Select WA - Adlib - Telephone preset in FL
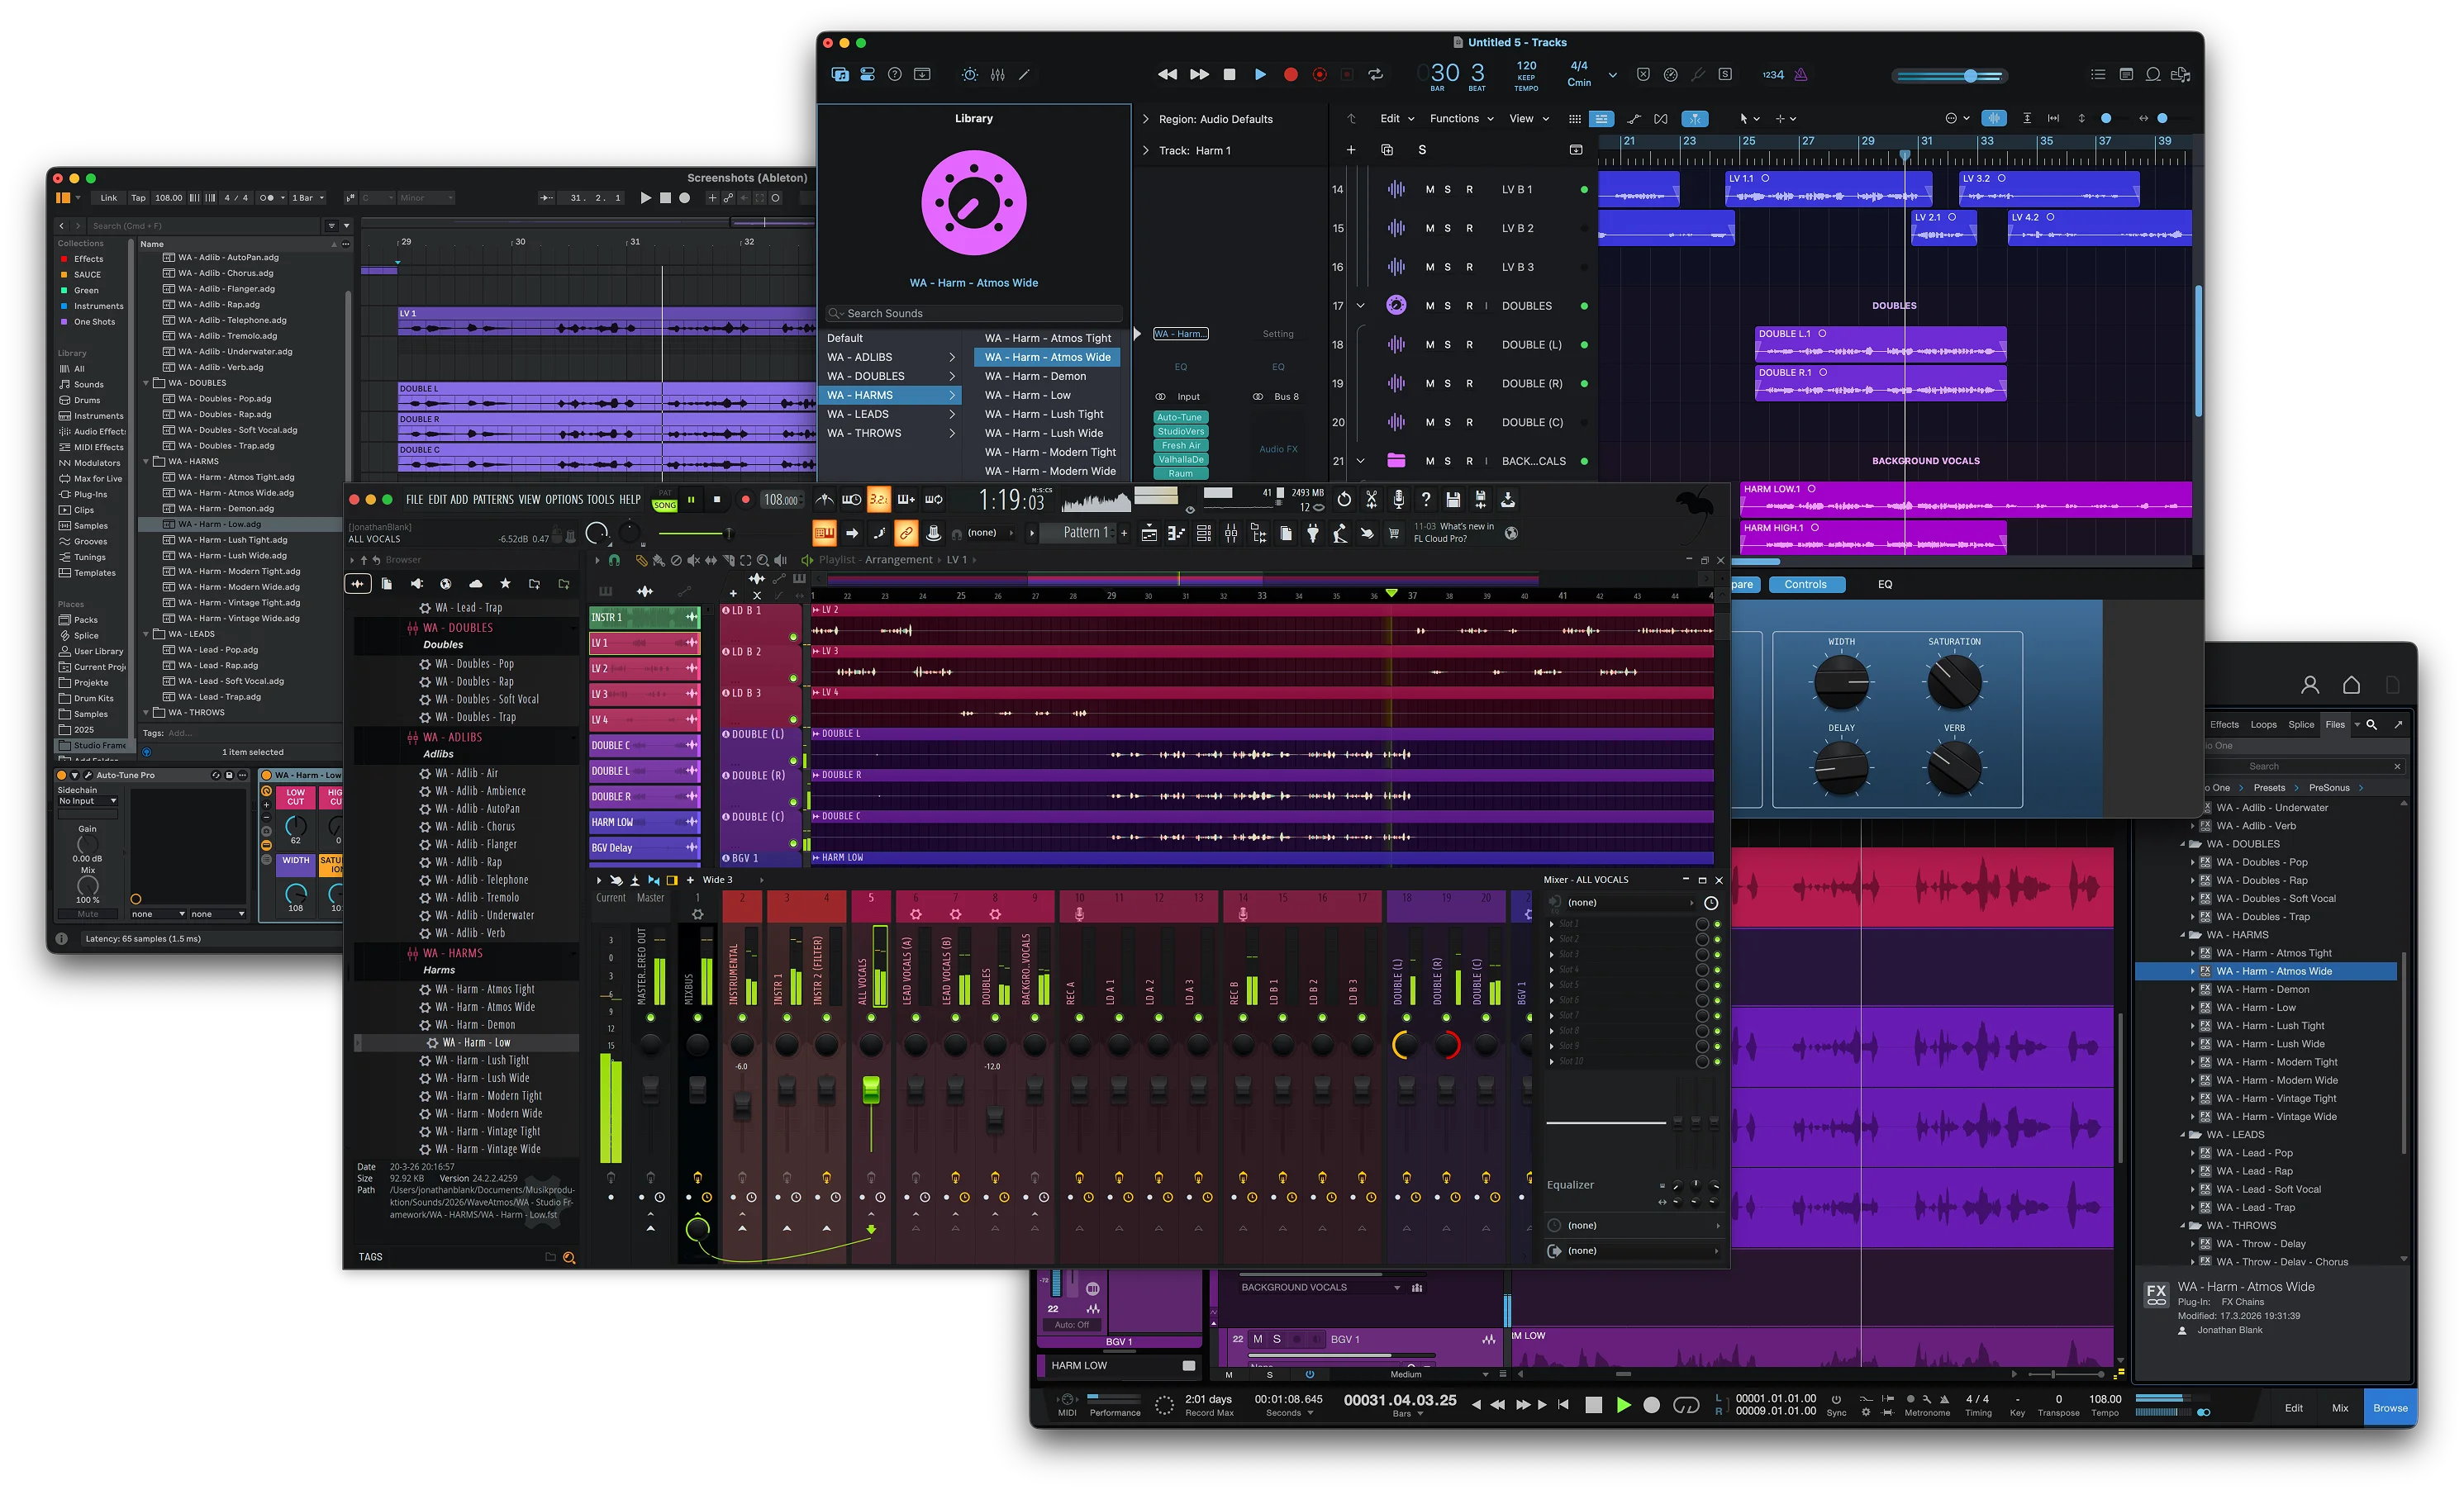Screen dimensions: 2464x1490 [x=482, y=880]
